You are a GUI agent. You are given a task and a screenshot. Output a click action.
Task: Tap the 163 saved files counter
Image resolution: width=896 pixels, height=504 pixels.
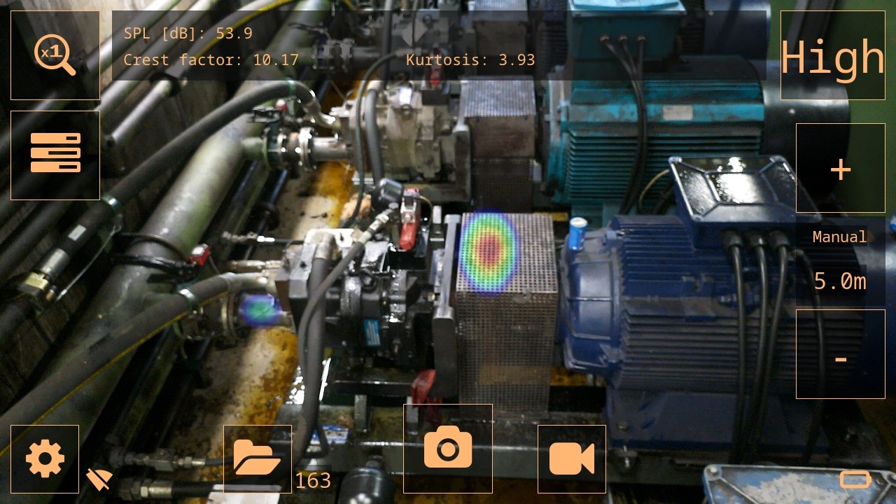313,481
